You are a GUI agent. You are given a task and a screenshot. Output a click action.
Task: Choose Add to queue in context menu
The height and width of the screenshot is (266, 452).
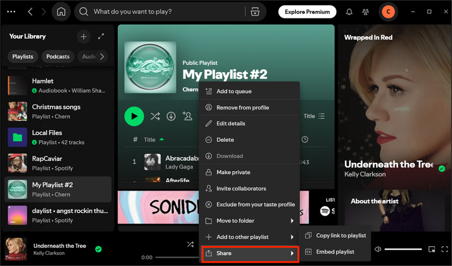coord(250,91)
